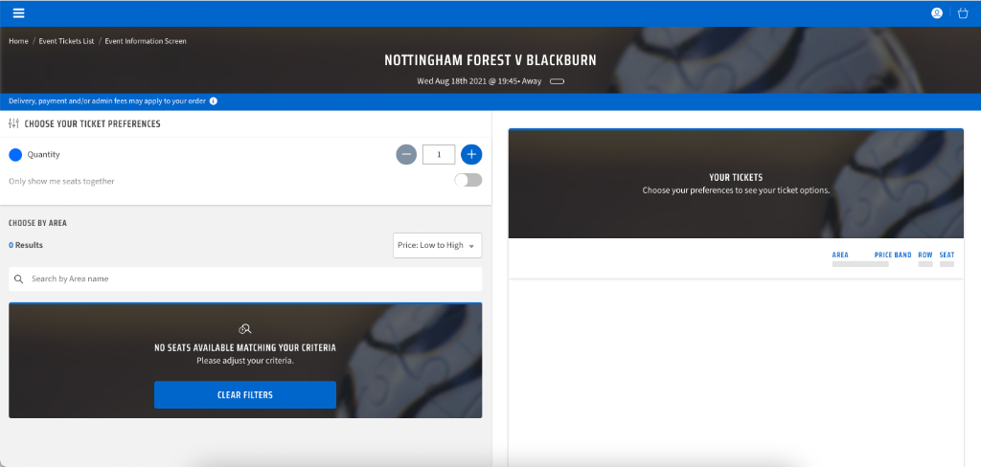Sort by the SEAT column header

point(947,256)
